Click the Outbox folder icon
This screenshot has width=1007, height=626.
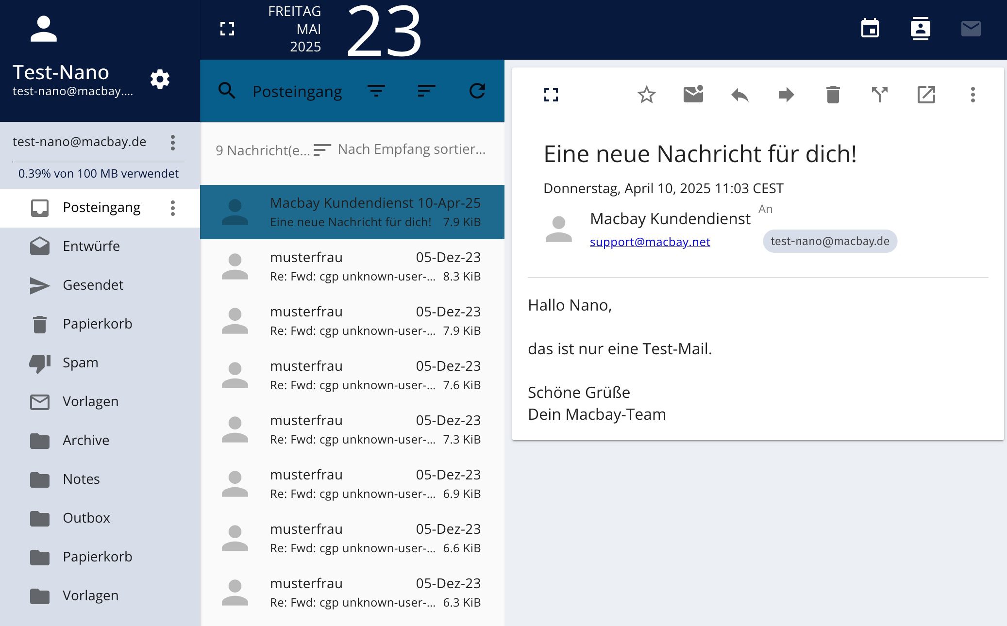40,519
